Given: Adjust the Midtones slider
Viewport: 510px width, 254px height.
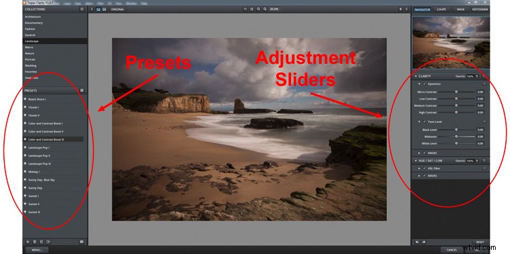Looking at the screenshot, I should 456,137.
